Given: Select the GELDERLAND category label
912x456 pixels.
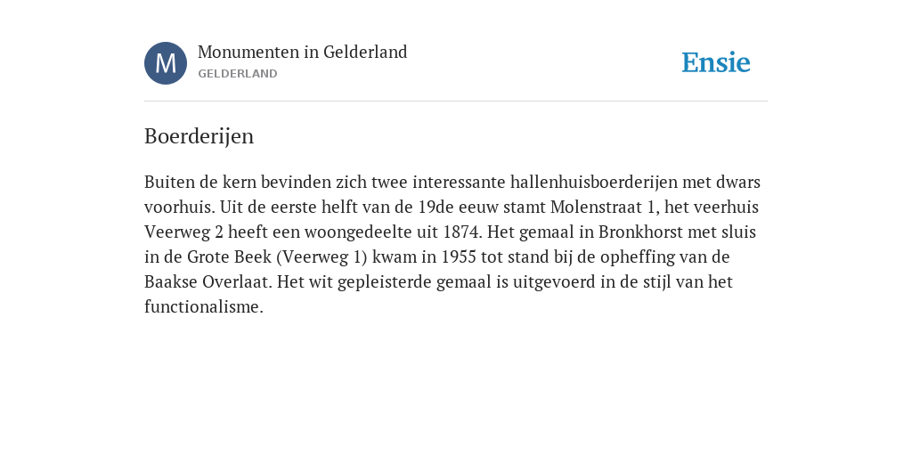Looking at the screenshot, I should point(237,74).
